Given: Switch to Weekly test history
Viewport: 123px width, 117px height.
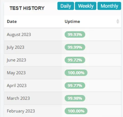Looking at the screenshot, I should (86, 6).
